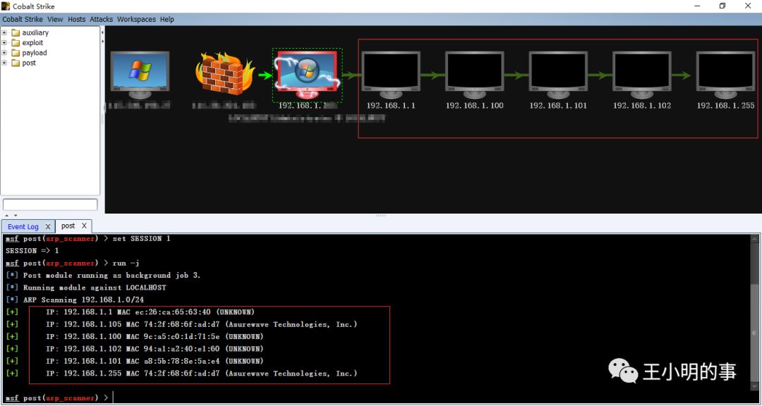This screenshot has height=406, width=762.
Task: Select host 192.168.1.255 monitor icon
Action: (x=725, y=75)
